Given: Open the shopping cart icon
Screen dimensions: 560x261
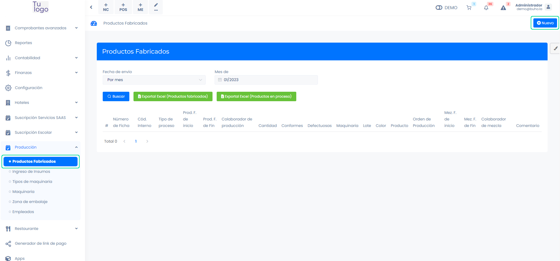Looking at the screenshot, I should [469, 8].
